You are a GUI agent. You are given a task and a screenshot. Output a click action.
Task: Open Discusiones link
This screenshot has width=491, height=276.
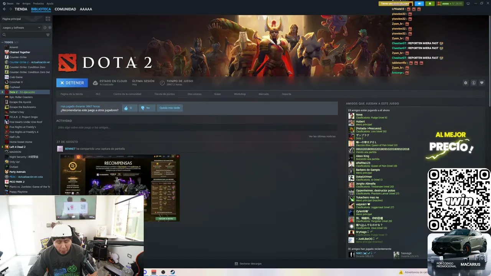pos(194,94)
